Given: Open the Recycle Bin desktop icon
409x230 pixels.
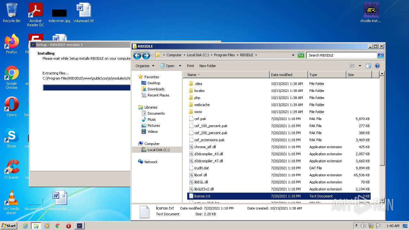Looking at the screenshot, I should (12, 13).
